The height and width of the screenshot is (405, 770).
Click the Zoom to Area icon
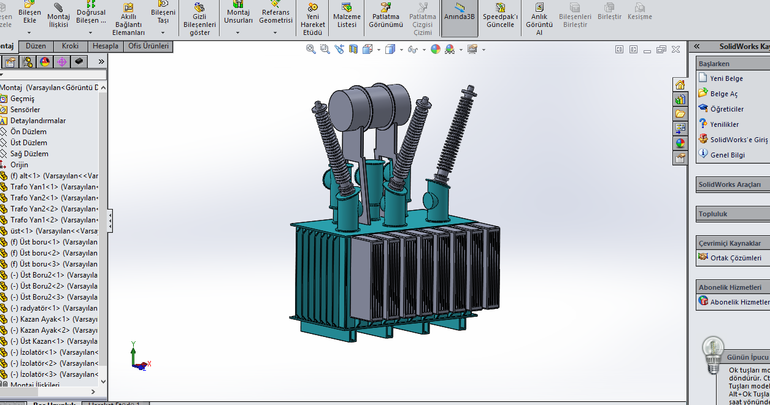click(x=325, y=49)
